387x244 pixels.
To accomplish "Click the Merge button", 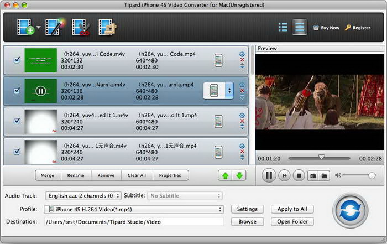I will (48, 175).
